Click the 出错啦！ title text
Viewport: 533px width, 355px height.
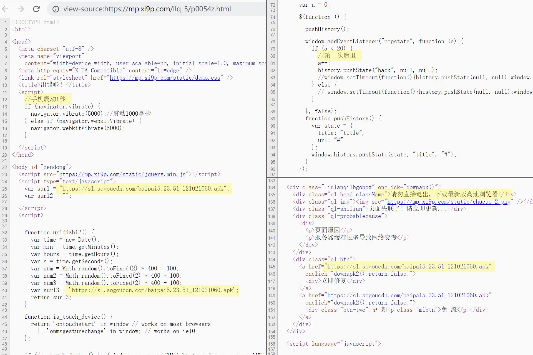[52, 85]
